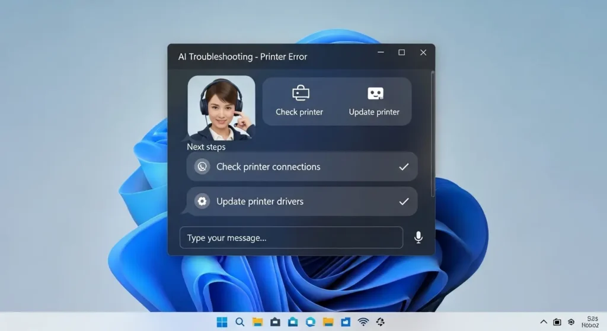Open the blue folder app taskbar icon

(x=346, y=322)
